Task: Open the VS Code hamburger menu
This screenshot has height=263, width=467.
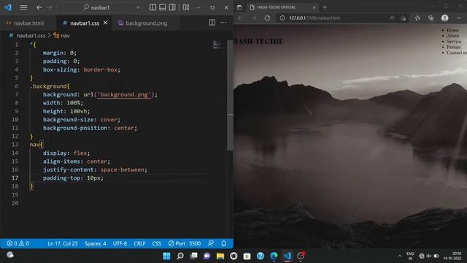Action: 23,7
